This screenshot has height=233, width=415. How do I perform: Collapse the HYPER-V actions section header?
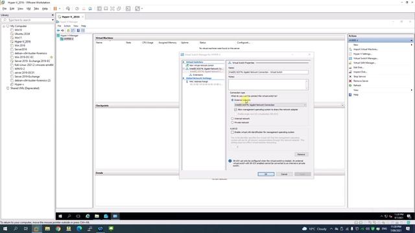tap(411, 40)
